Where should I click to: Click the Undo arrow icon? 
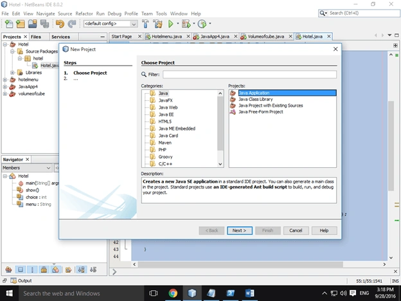click(60, 24)
